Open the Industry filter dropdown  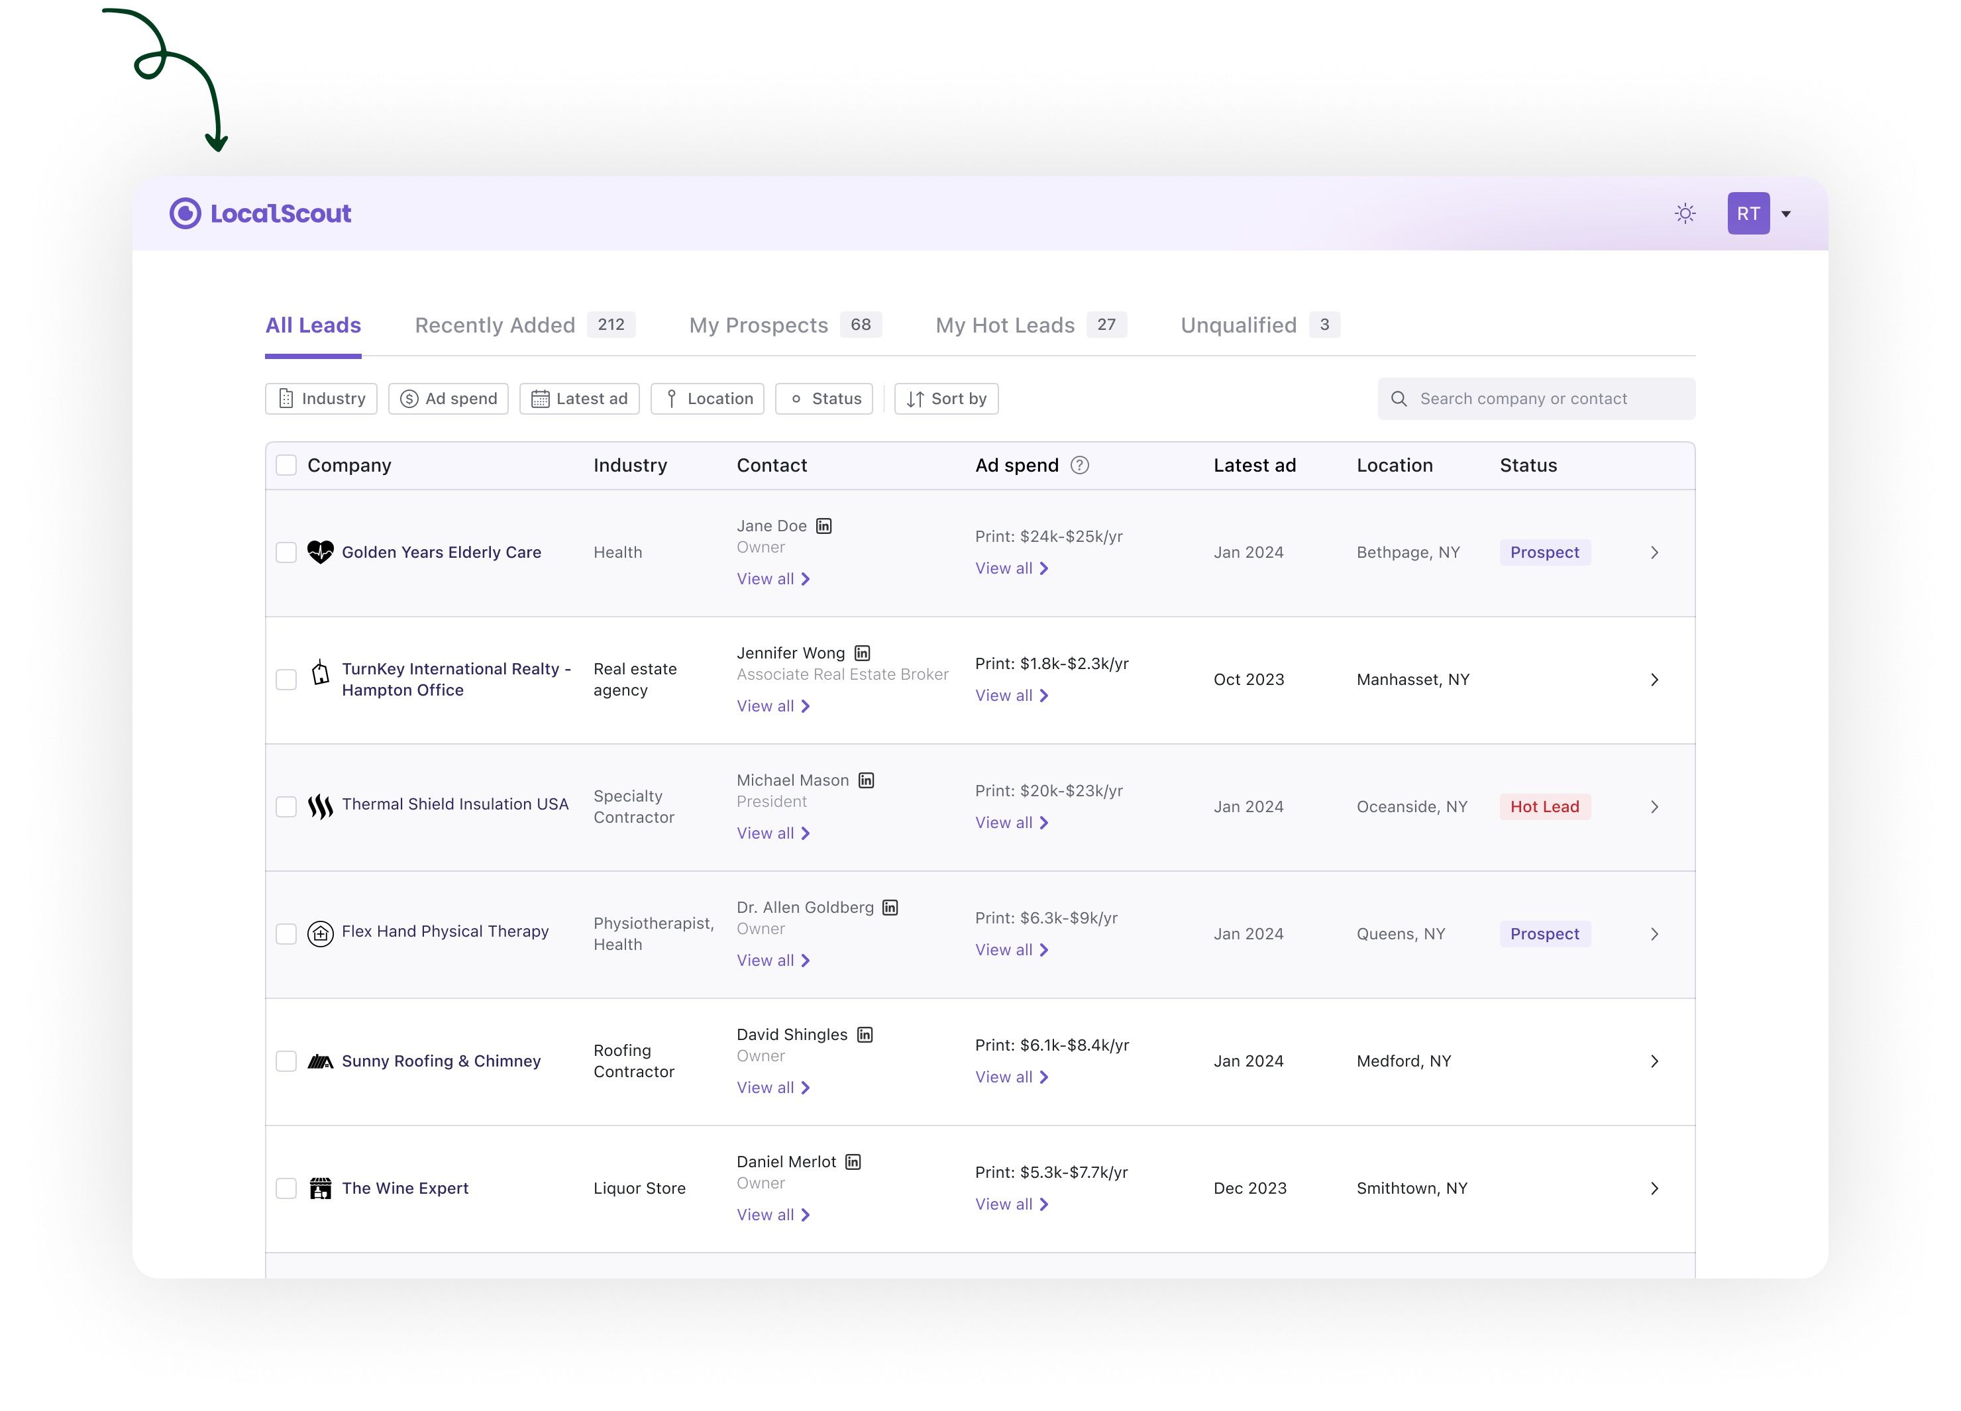321,399
